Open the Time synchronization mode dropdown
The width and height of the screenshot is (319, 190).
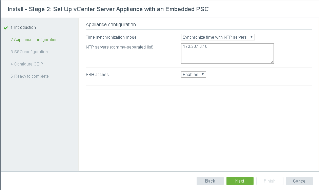coord(218,37)
